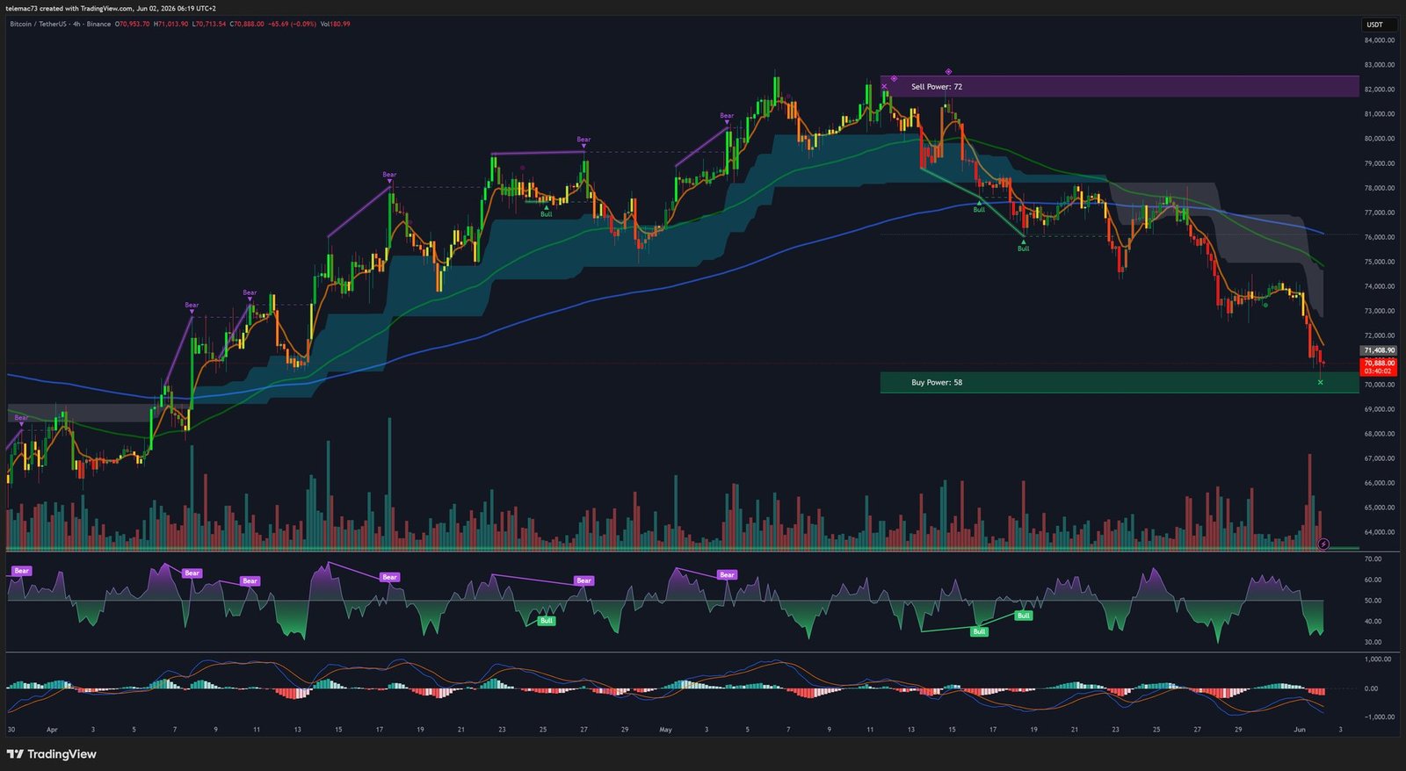Viewport: 1406px width, 771px height.
Task: Click the telemac73 created with TradingView.com caption
Action: tap(69, 8)
